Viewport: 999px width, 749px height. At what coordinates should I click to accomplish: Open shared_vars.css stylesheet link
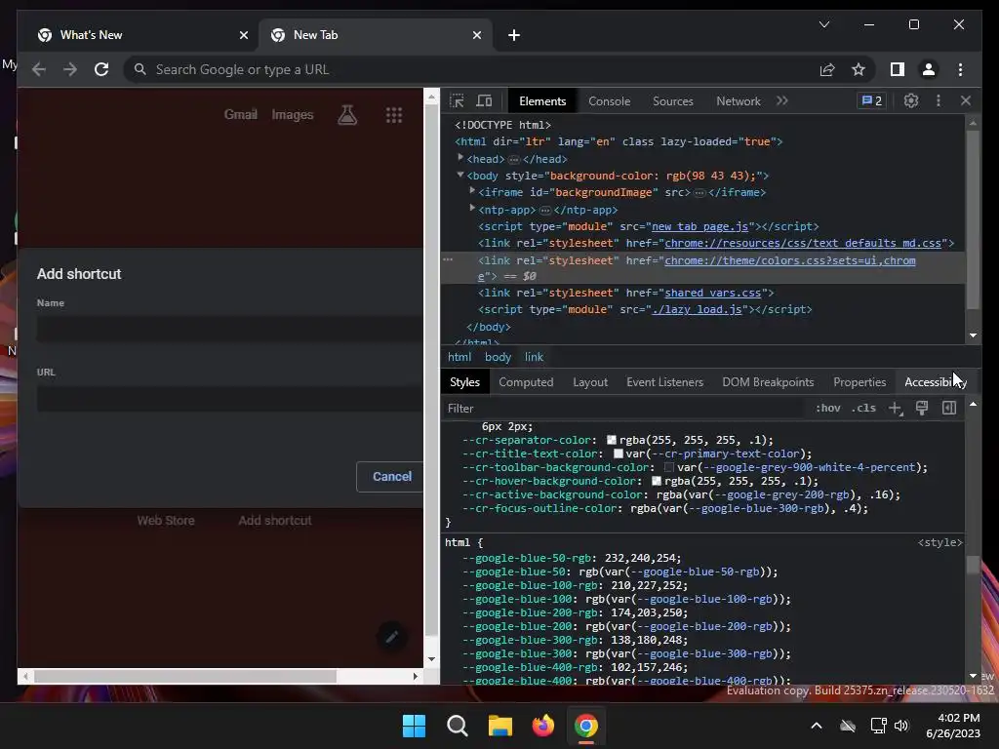coord(713,293)
